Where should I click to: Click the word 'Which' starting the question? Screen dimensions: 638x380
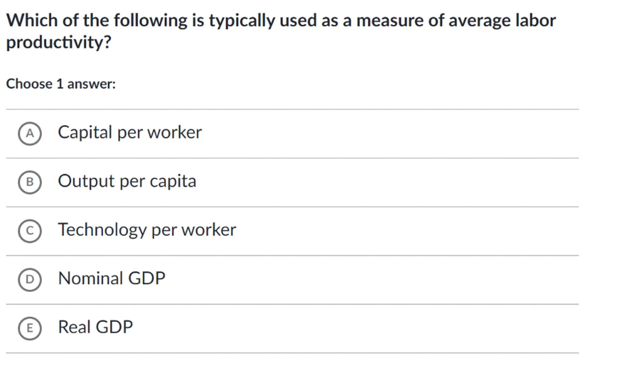(32, 21)
